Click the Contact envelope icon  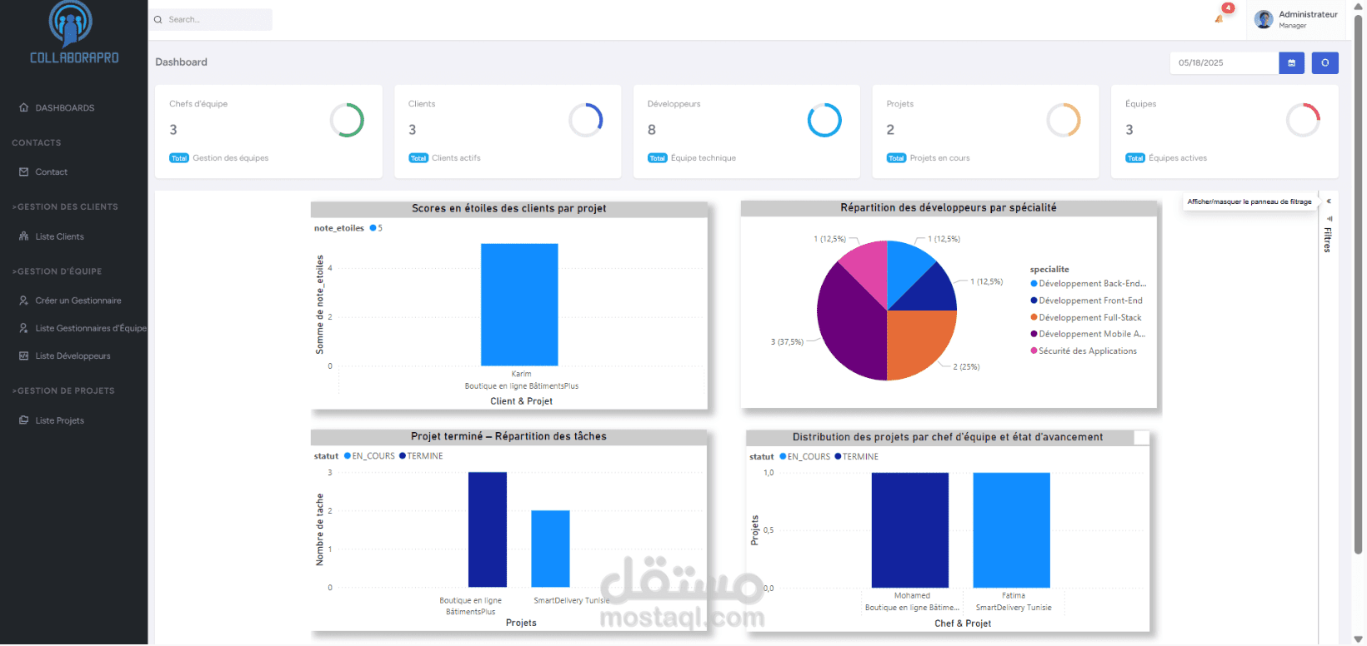point(23,172)
